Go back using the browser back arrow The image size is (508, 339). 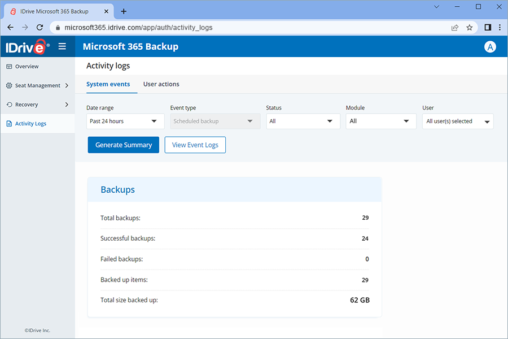[x=10, y=28]
